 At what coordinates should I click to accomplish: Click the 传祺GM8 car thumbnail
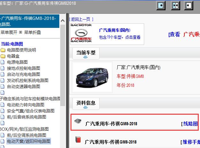[92, 77]
